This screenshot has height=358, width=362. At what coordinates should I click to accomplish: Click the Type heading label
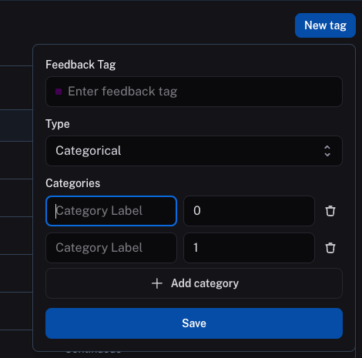pos(58,124)
